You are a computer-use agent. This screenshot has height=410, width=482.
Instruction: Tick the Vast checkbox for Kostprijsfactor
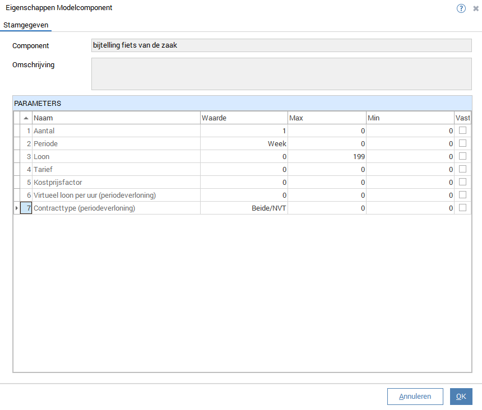(x=463, y=182)
